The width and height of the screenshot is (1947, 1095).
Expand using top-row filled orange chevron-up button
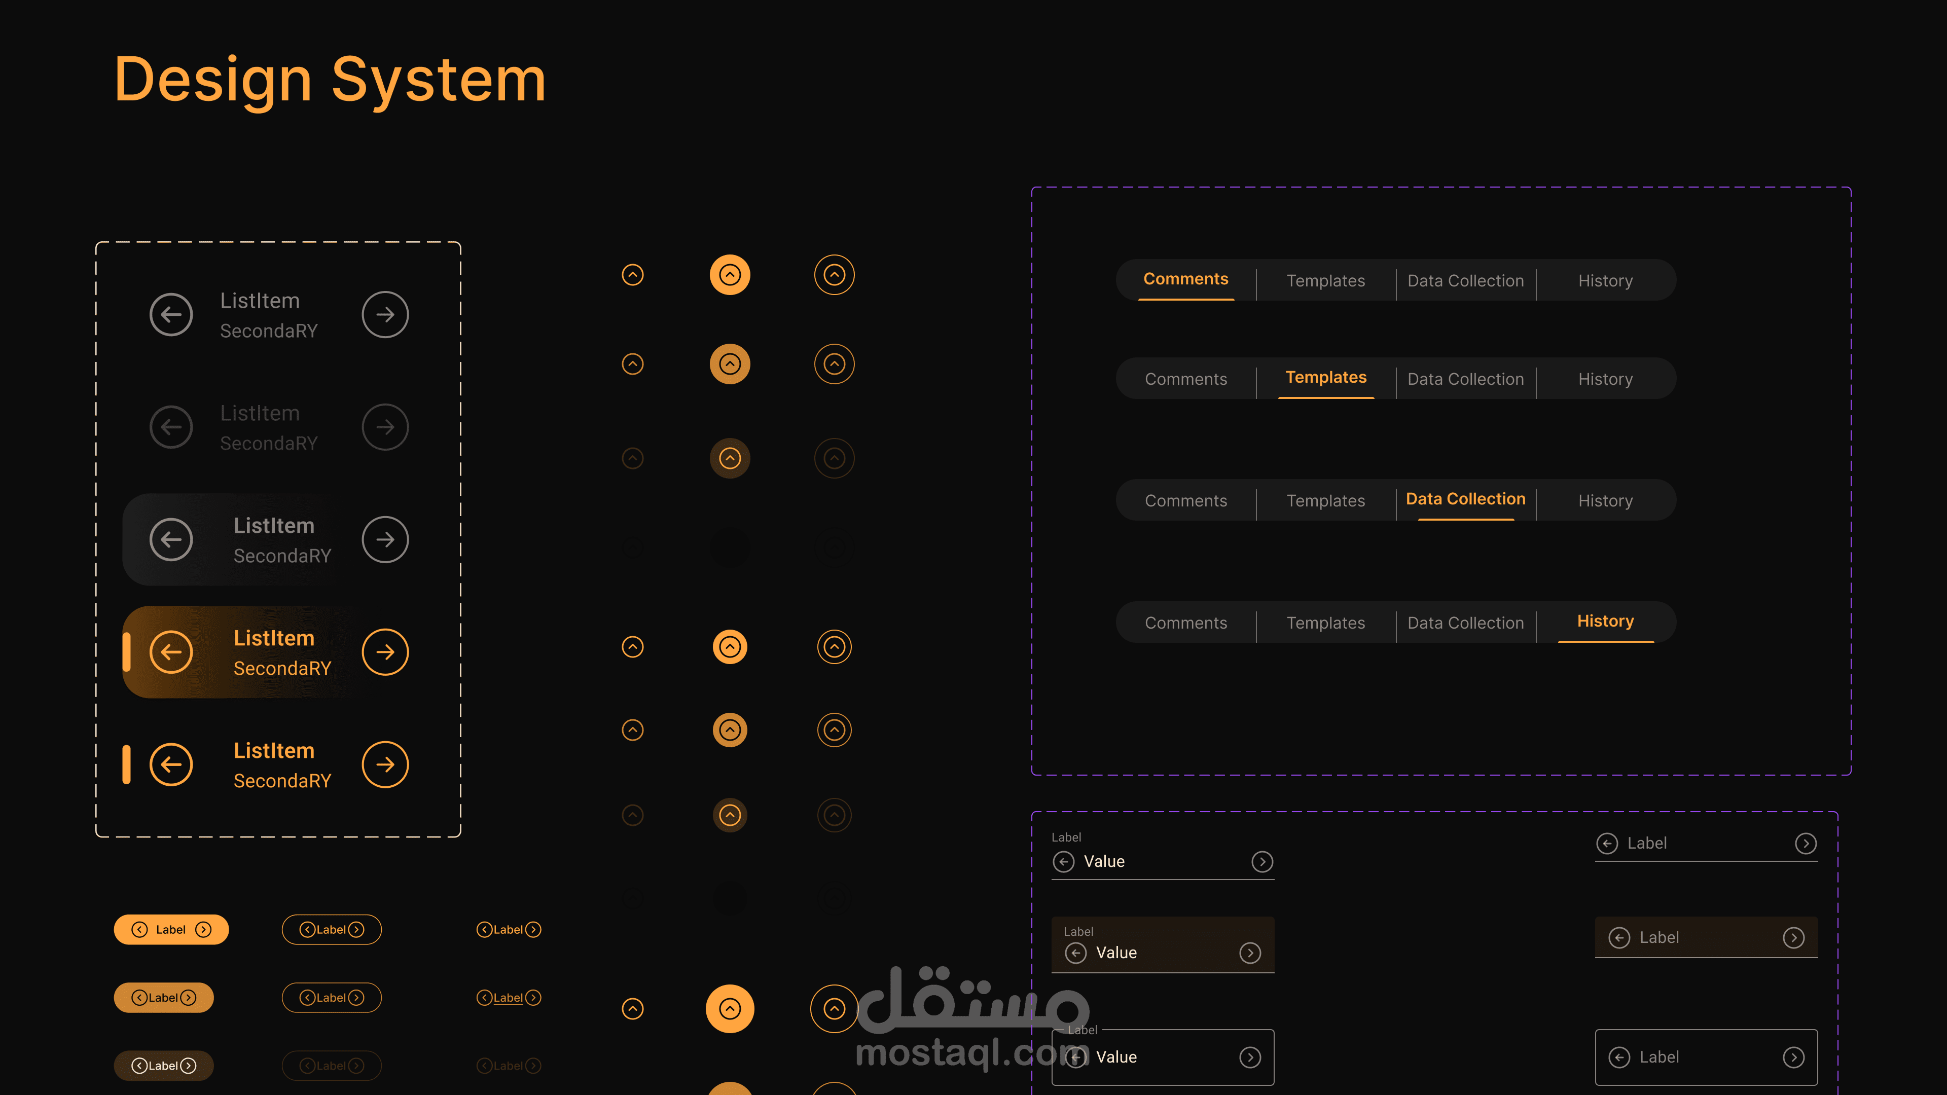pos(730,274)
